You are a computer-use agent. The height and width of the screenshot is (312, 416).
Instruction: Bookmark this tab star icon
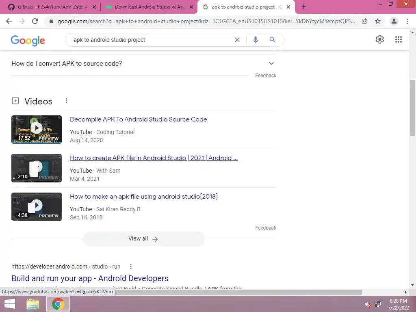pyautogui.click(x=378, y=21)
